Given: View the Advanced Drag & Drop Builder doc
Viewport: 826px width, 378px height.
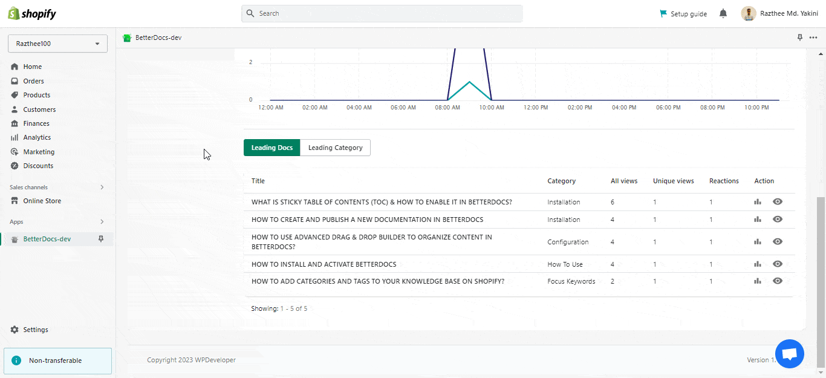Looking at the screenshot, I should coord(778,242).
